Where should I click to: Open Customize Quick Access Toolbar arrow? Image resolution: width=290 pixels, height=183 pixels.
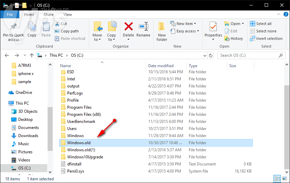pyautogui.click(x=30, y=6)
